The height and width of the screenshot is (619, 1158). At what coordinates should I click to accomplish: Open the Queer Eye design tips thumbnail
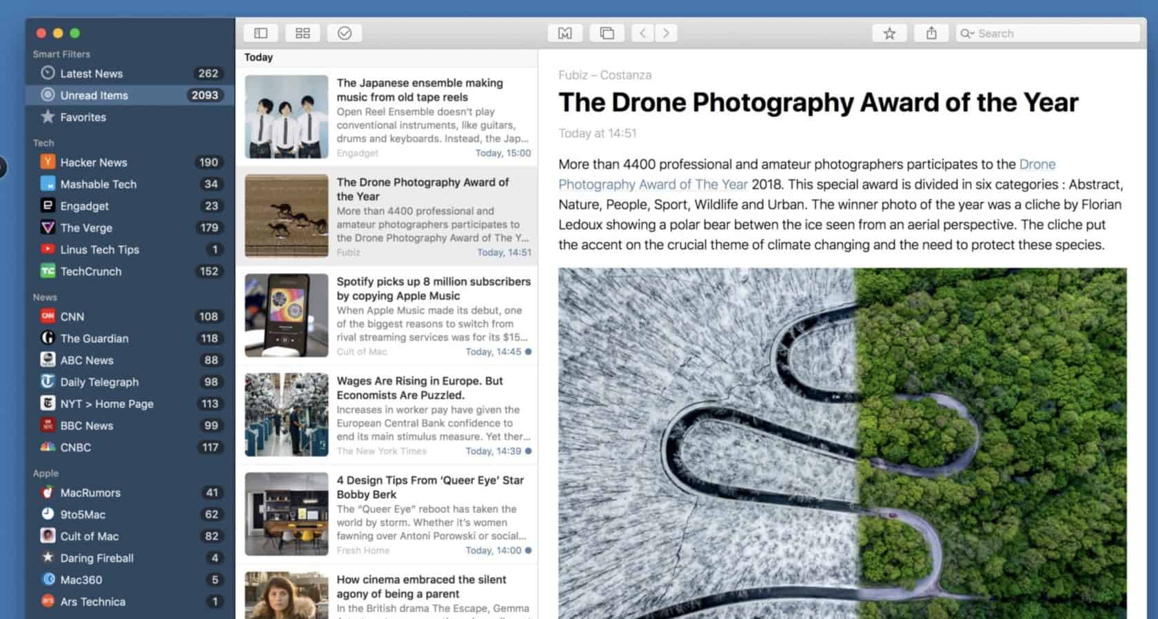(286, 514)
